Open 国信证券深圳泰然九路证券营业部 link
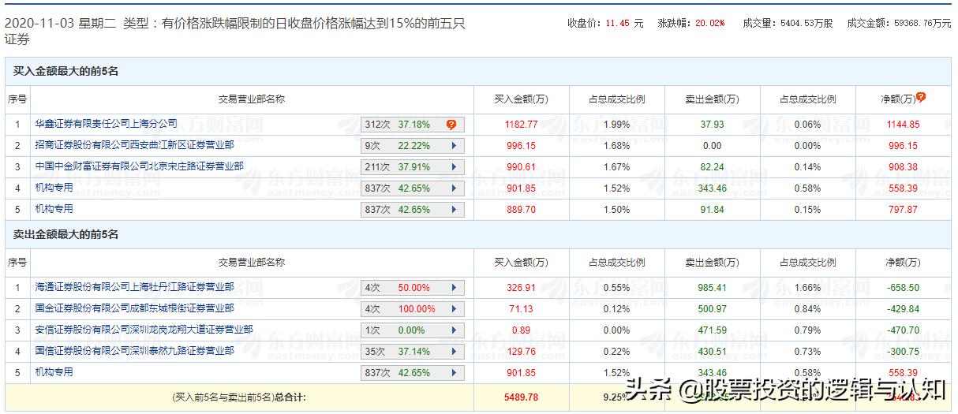 134,351
